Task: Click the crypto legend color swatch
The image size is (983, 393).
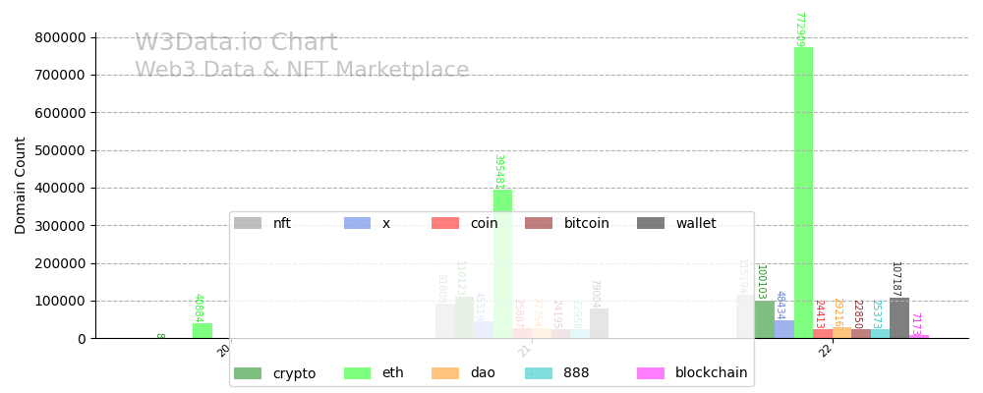Action: [x=248, y=373]
